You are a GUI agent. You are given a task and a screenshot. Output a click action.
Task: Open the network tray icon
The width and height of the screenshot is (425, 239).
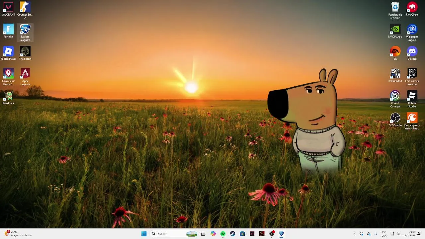pyautogui.click(x=392, y=234)
